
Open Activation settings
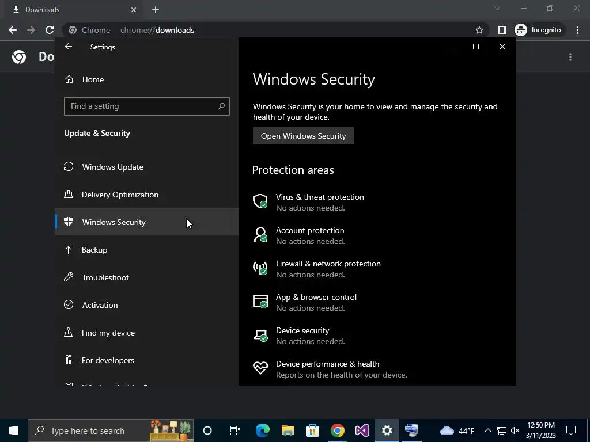click(147, 305)
